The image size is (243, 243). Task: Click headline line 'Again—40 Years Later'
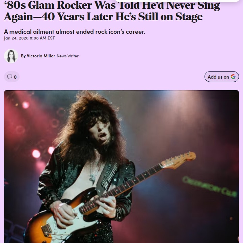59,17
